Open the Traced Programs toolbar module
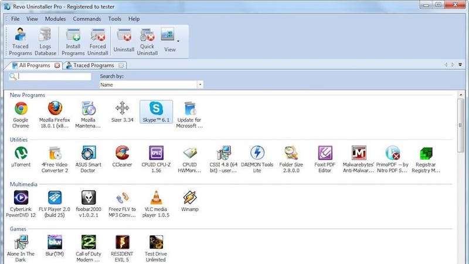Image resolution: width=469 pixels, height=264 pixels. point(21,41)
